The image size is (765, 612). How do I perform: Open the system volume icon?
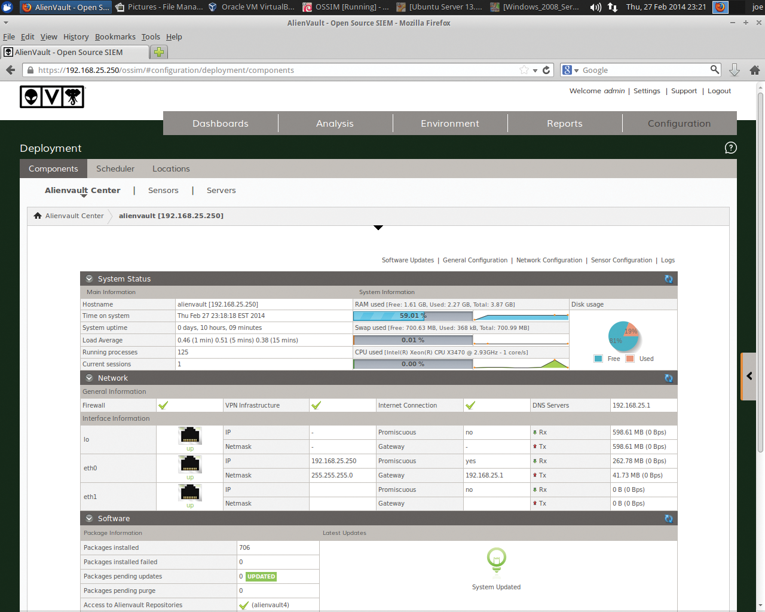(x=596, y=7)
